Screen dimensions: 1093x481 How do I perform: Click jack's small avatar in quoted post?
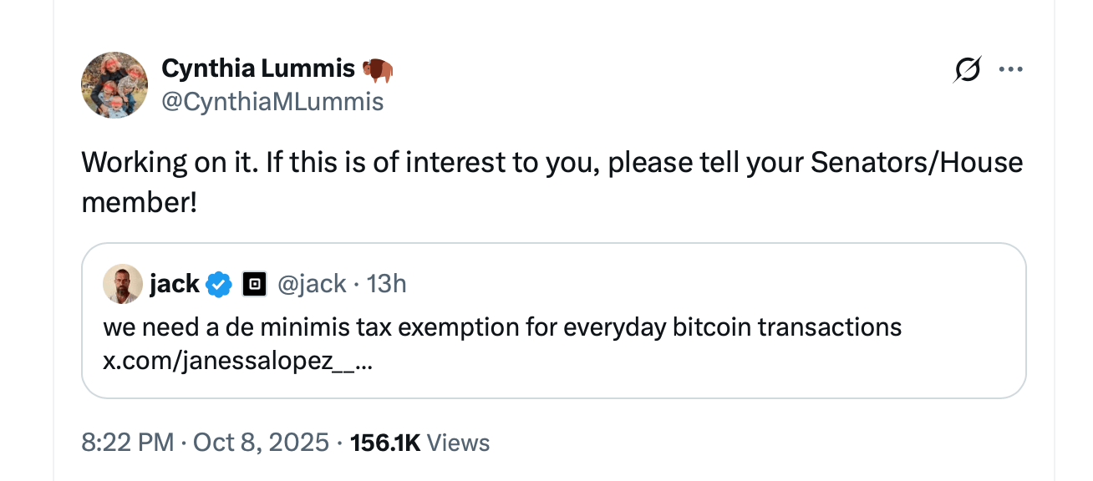pos(122,285)
